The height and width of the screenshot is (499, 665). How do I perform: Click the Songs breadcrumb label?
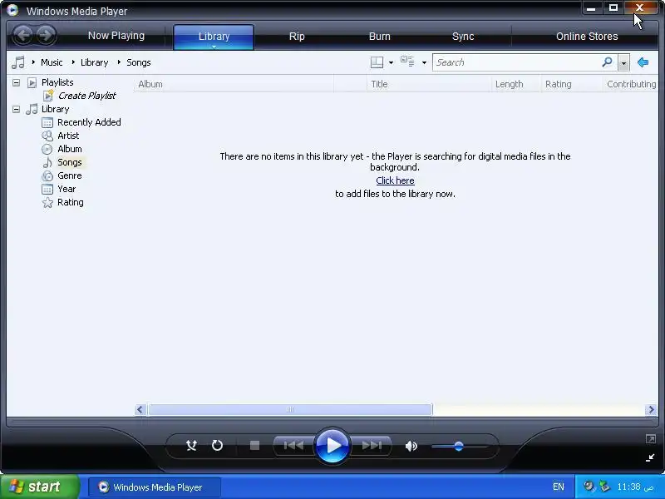pos(139,62)
